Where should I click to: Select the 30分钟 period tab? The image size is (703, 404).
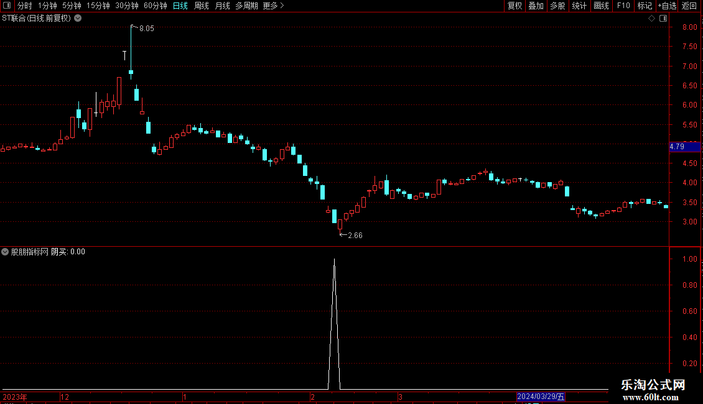click(127, 6)
